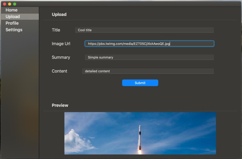The image size is (242, 159).
Task: Click the Title field containing Cool title
Action: (144, 30)
